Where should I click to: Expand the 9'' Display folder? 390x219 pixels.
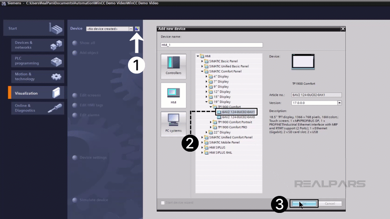point(206,87)
